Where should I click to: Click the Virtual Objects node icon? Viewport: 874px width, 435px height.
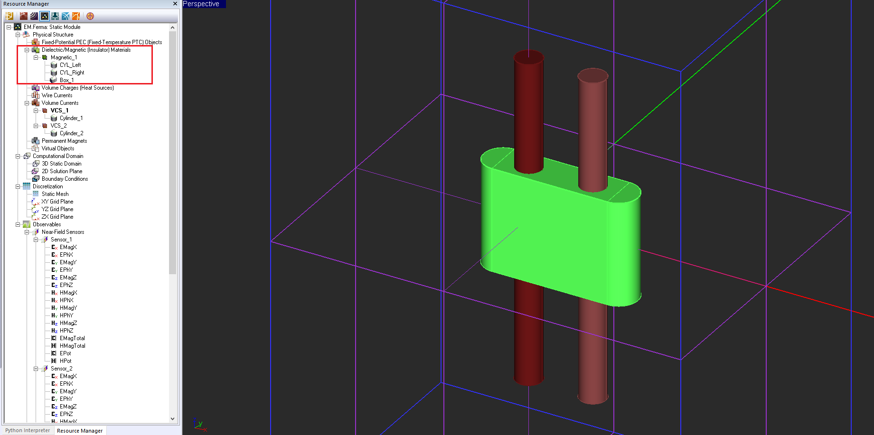point(36,148)
